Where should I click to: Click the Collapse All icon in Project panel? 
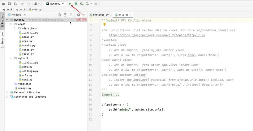click(x=71, y=15)
